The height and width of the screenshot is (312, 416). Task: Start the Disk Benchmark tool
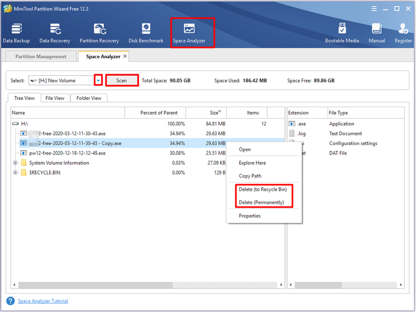146,33
